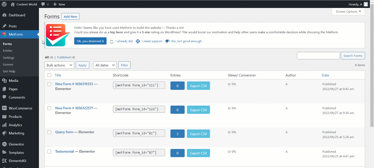Open Entries in the MetForm submenu
This screenshot has height=168, width=374.
8,51
